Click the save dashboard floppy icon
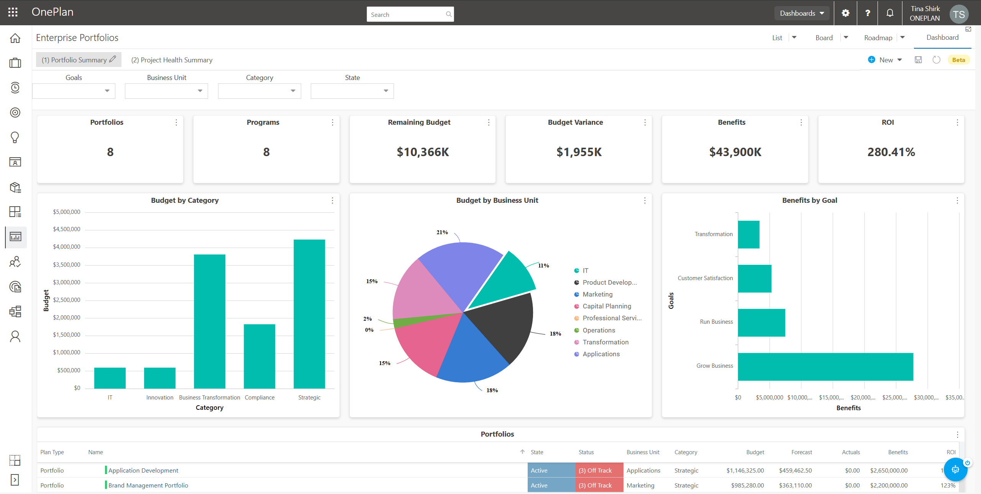The height and width of the screenshot is (494, 981). (x=918, y=60)
